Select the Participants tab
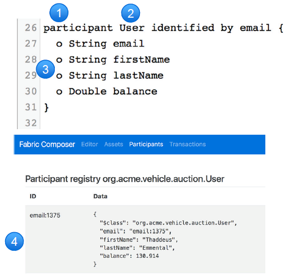 146,144
